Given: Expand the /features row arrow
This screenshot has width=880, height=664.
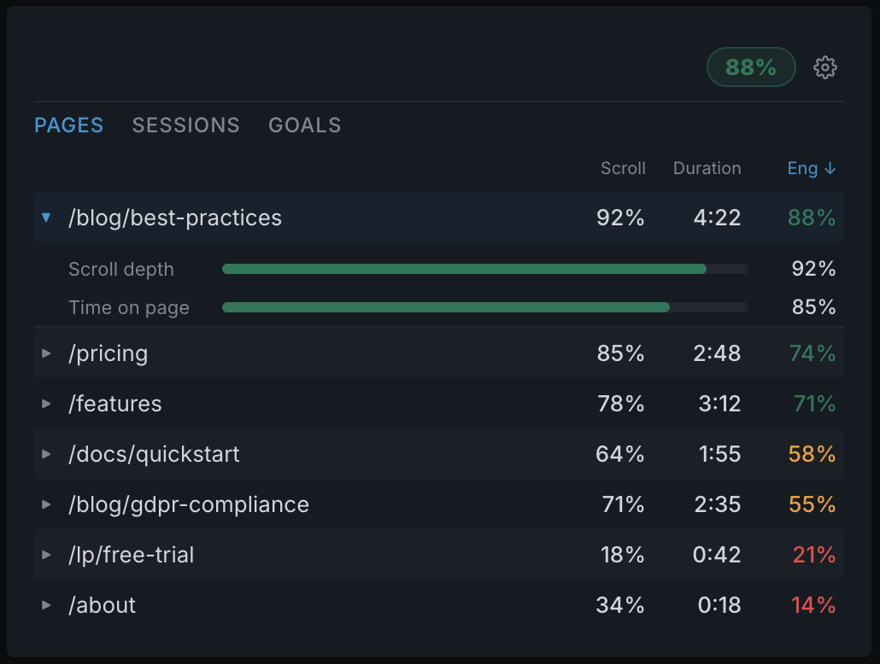Looking at the screenshot, I should tap(47, 404).
